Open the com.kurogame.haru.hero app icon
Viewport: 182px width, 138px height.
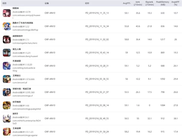coord(7,40)
